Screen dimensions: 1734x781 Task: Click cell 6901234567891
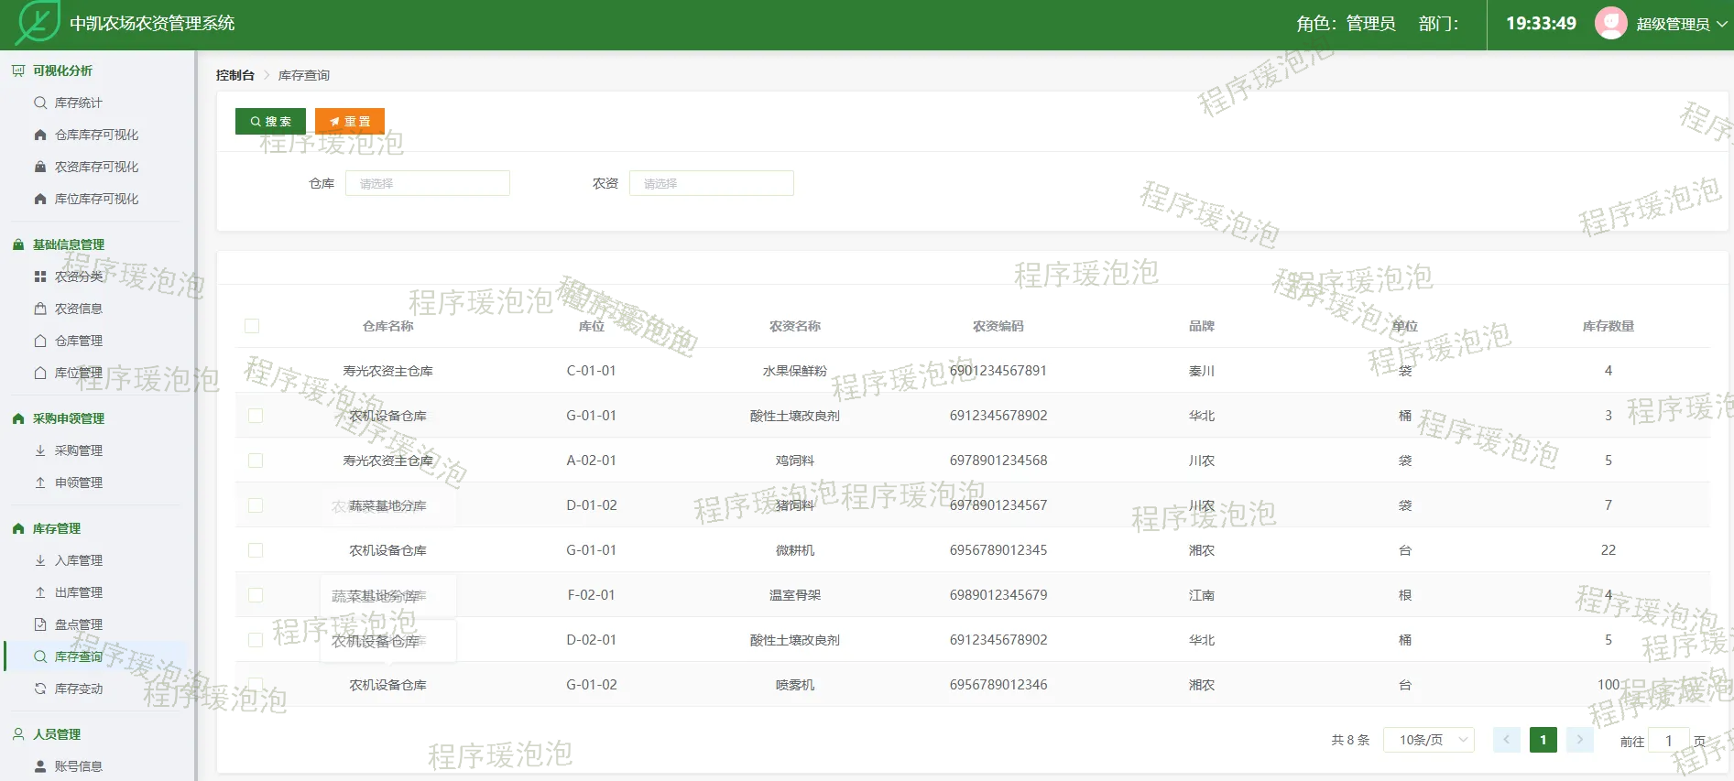pos(998,371)
